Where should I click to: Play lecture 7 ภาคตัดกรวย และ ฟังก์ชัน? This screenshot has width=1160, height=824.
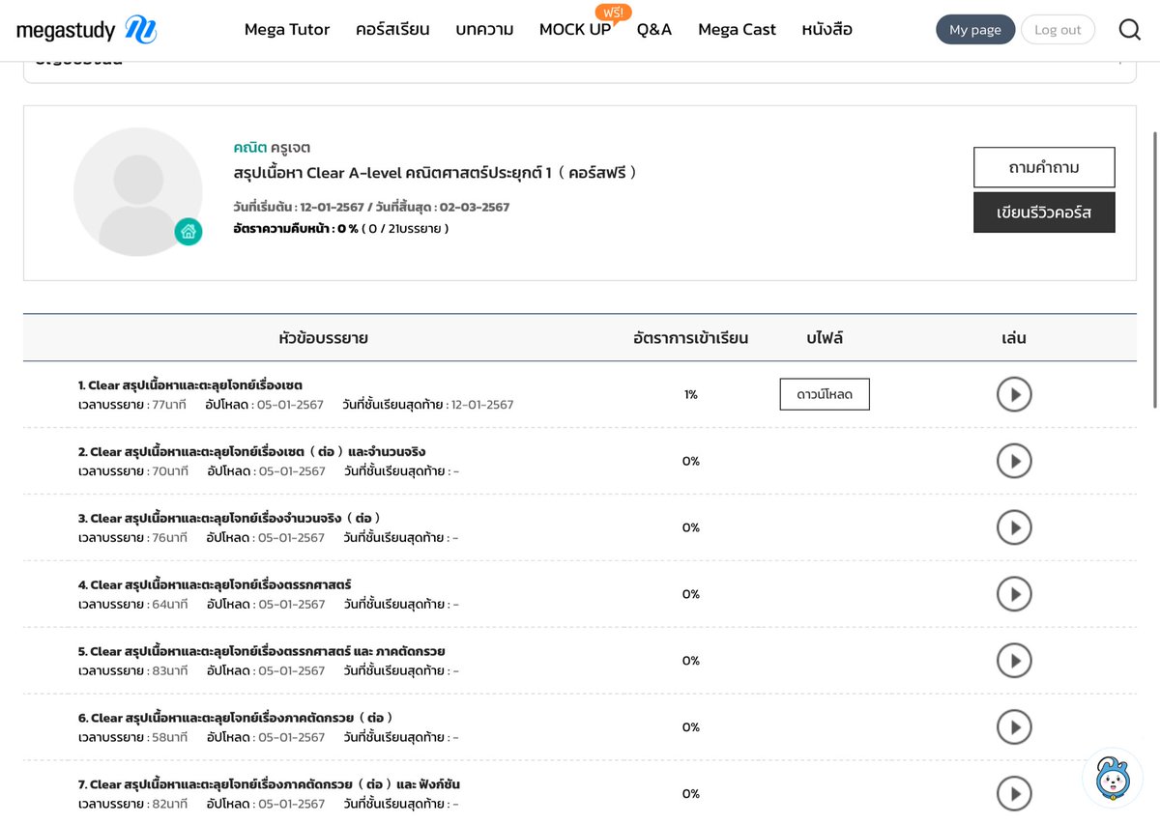click(1014, 794)
